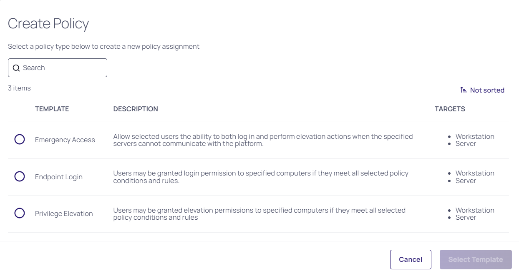Sort by the TEMPLATE column header

tap(52, 109)
